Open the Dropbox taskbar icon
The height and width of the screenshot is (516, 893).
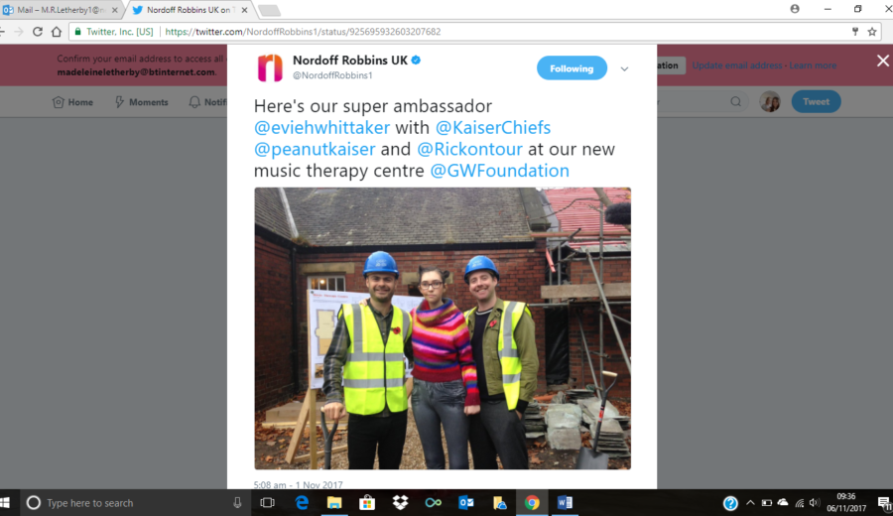[x=401, y=502]
